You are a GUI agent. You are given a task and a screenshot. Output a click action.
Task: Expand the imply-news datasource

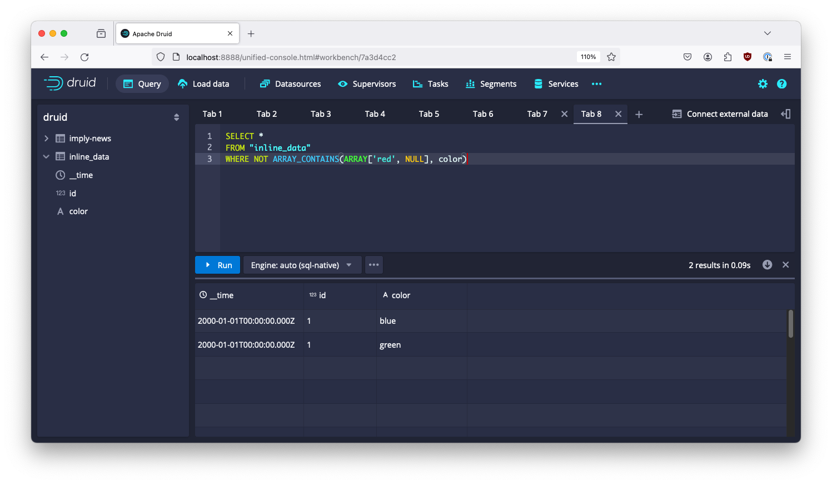click(46, 138)
